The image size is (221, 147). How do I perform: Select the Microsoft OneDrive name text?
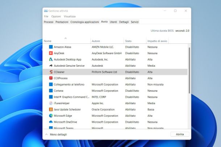click(x=66, y=122)
